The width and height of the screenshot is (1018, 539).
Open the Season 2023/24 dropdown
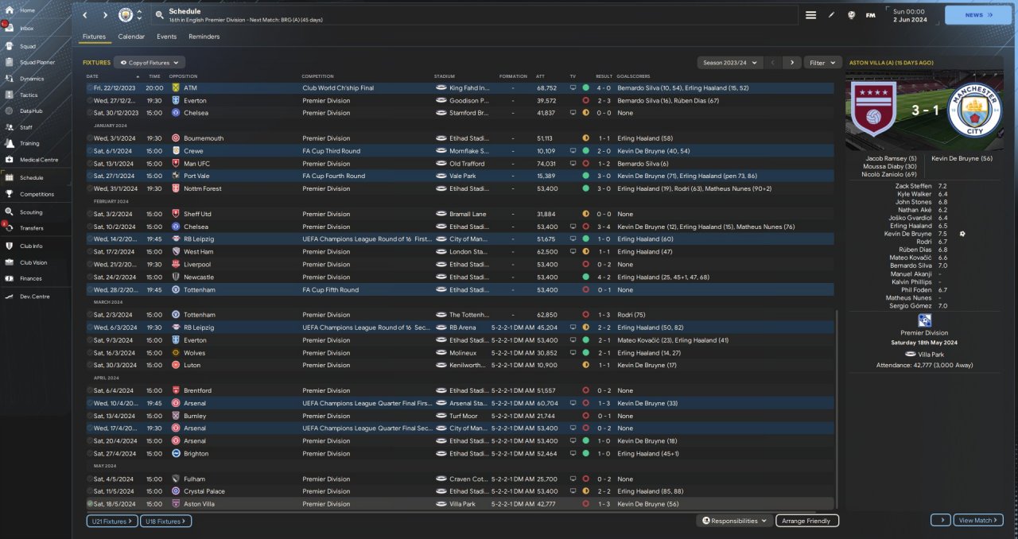coord(729,62)
